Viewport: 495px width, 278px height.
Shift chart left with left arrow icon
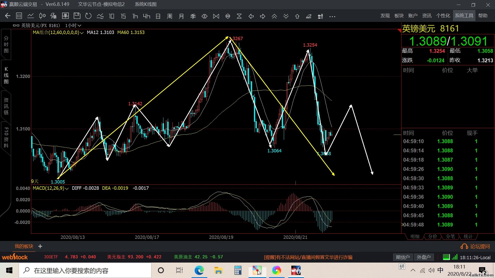pyautogui.click(x=251, y=16)
